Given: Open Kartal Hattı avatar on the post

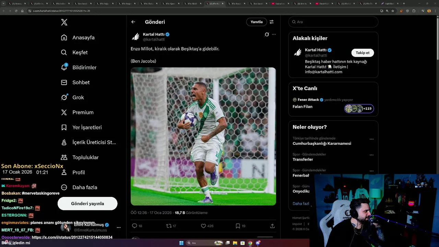Looking at the screenshot, I should tap(136, 37).
